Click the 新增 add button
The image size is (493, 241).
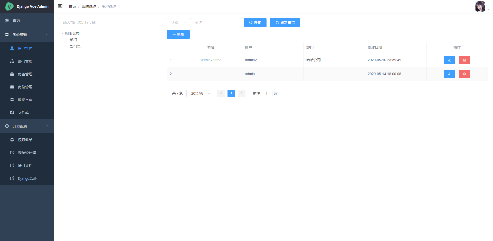178,34
